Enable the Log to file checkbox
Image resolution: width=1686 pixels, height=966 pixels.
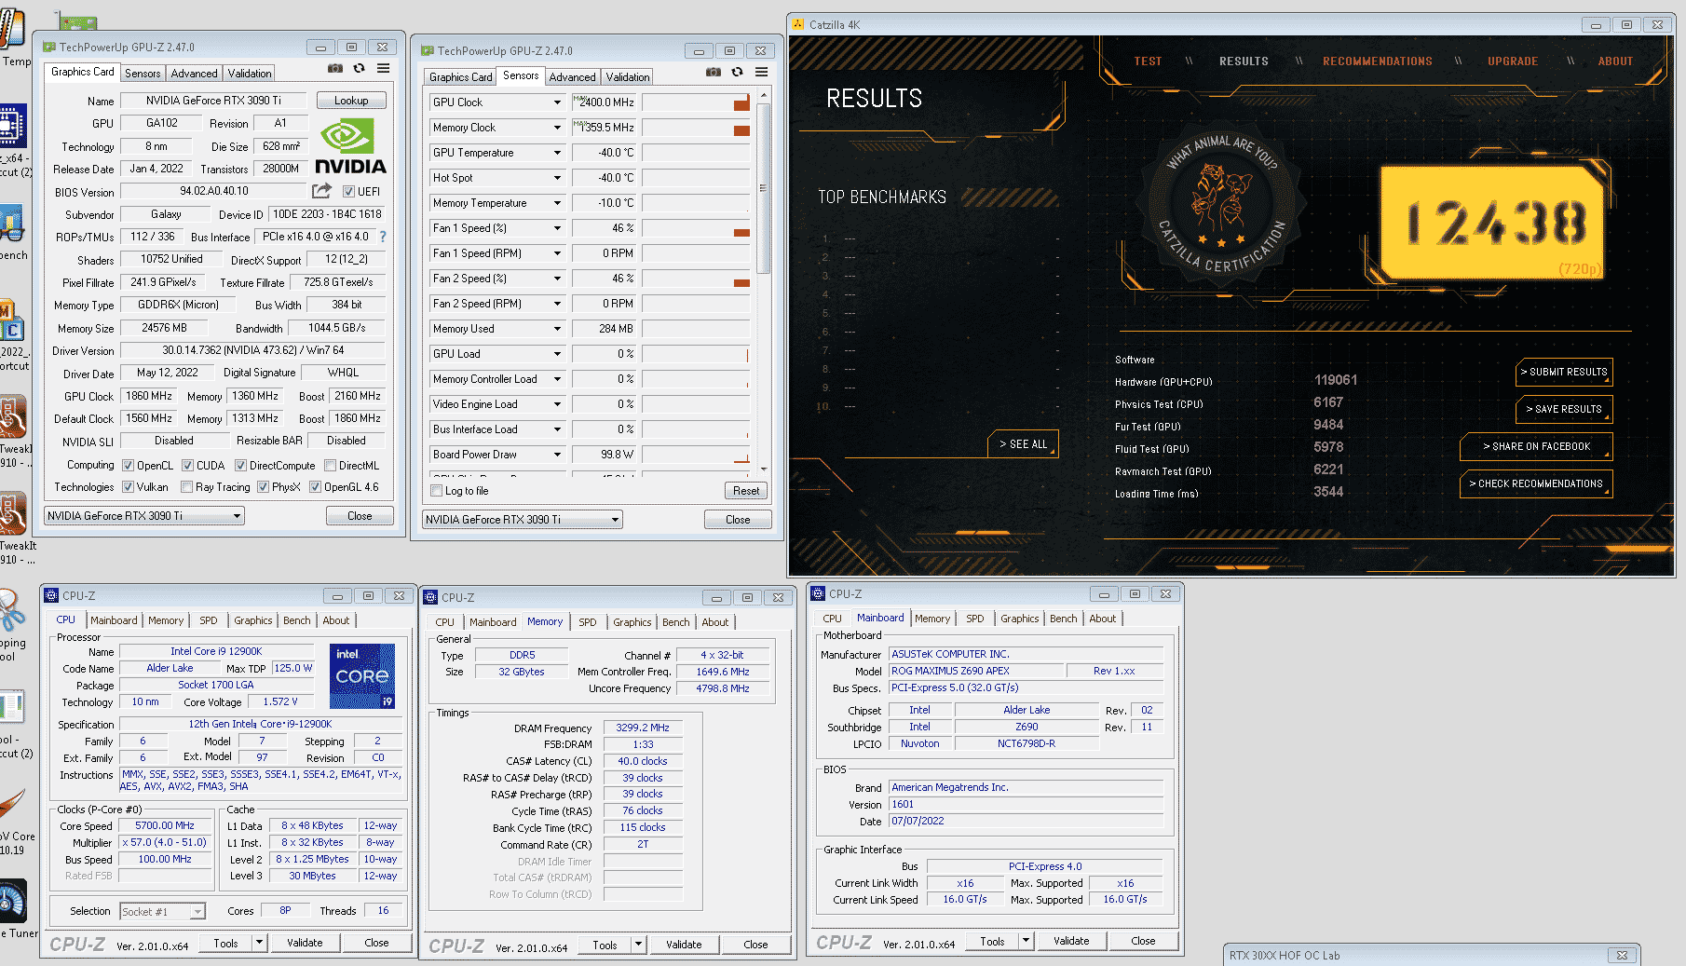tap(437, 491)
